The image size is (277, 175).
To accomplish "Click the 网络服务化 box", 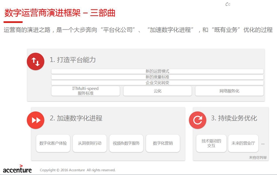I will coord(229,91).
